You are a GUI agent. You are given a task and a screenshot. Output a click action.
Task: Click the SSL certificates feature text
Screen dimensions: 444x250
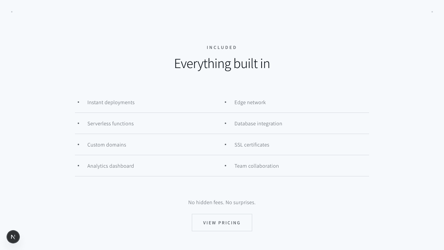point(252,145)
